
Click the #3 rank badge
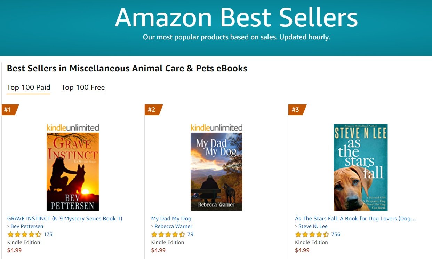(x=296, y=110)
